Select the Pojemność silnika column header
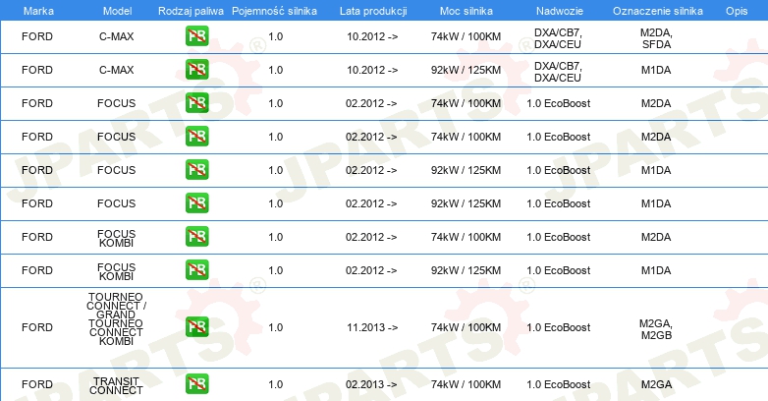 coord(274,11)
